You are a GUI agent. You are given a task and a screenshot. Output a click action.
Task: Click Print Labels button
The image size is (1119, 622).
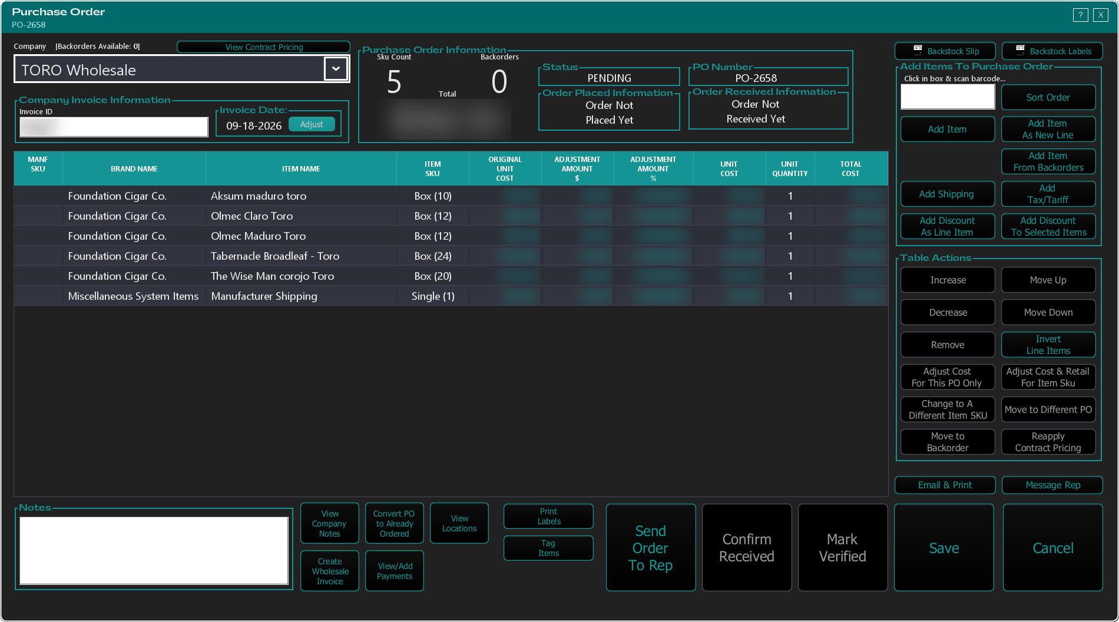[548, 517]
